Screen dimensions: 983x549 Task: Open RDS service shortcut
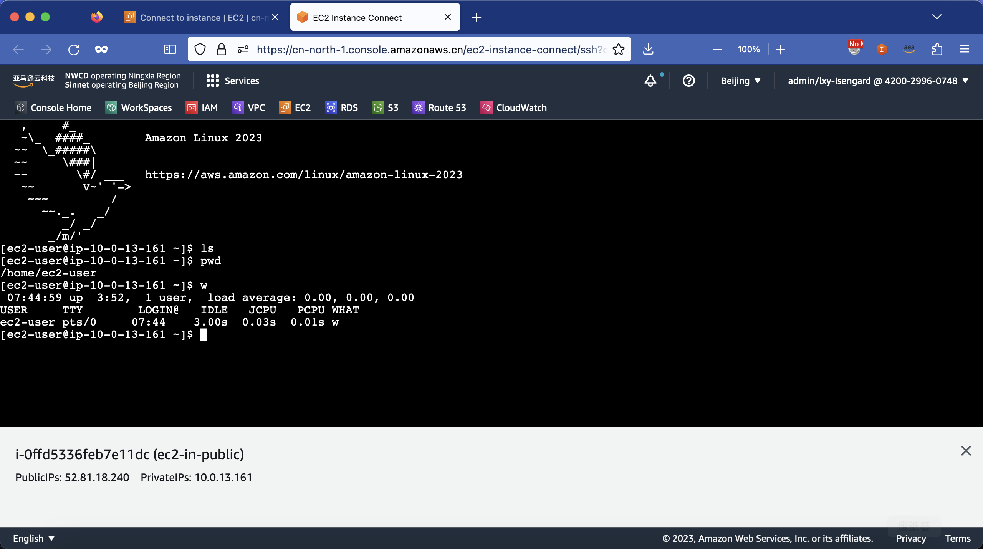tap(341, 108)
